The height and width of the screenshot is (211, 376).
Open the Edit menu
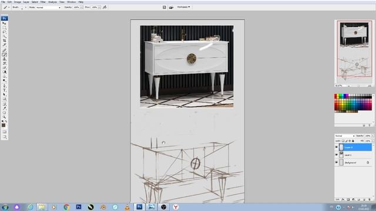click(9, 2)
